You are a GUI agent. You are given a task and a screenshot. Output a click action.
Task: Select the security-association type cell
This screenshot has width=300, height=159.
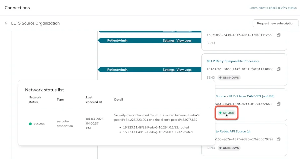(x=65, y=124)
